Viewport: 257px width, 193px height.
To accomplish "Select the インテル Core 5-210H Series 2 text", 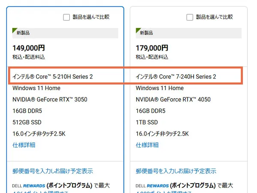I will (53, 77).
